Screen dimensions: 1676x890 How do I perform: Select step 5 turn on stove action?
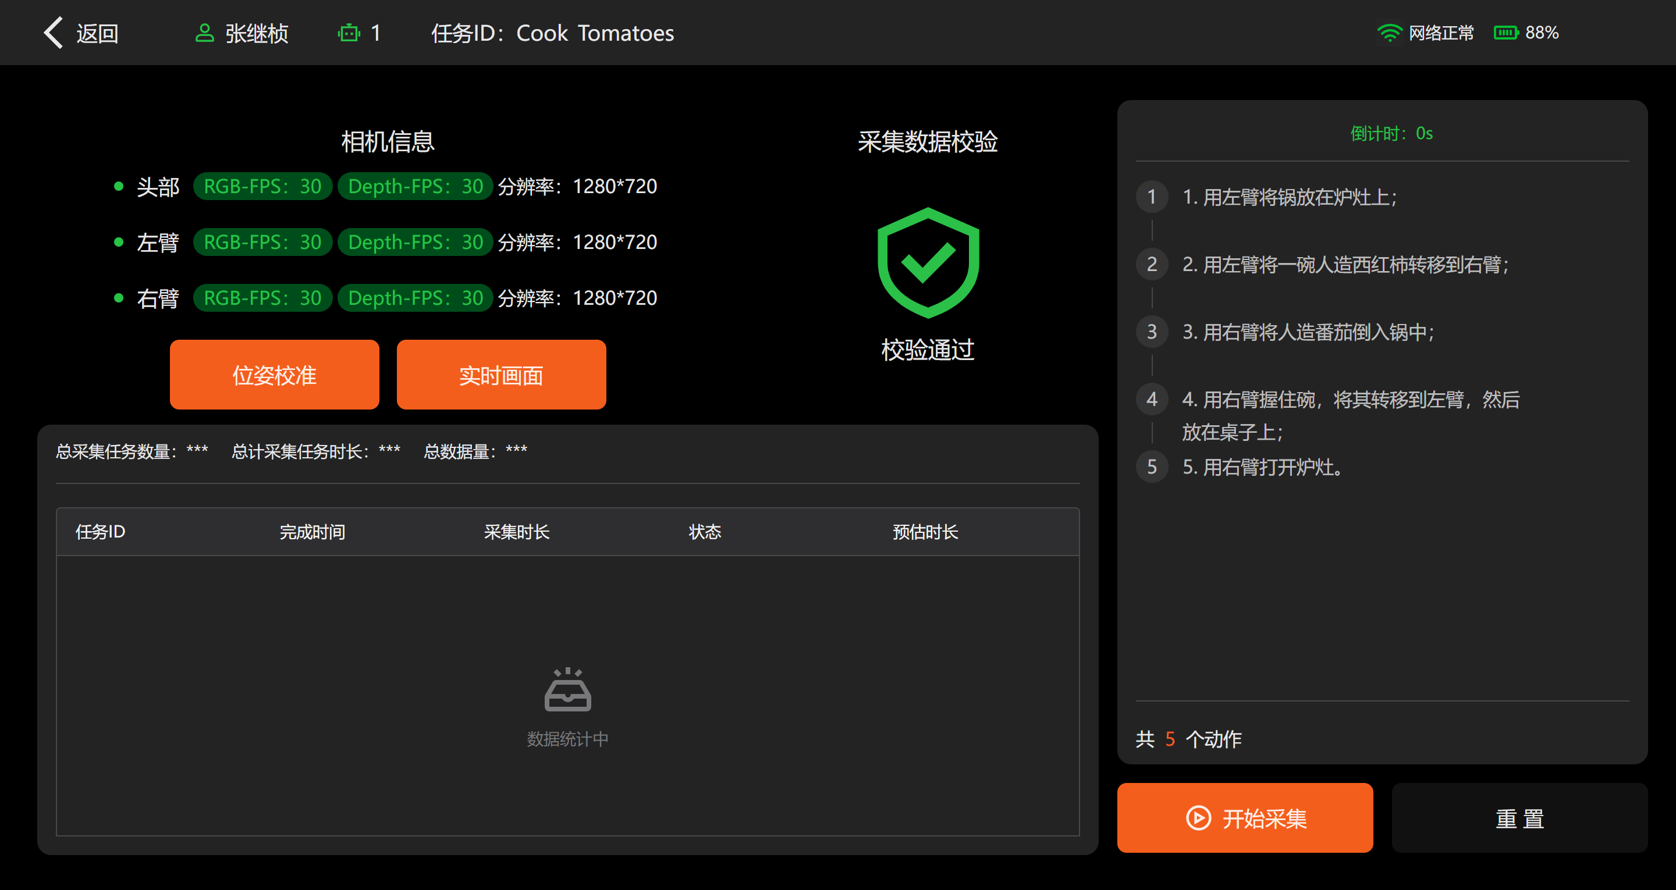click(x=1262, y=467)
